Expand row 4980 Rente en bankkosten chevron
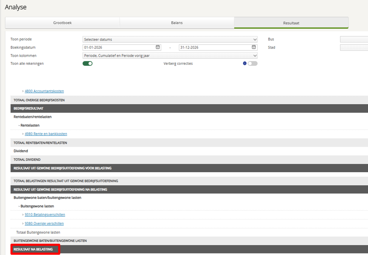Screen dimensions: 368x255 pyautogui.click(x=23, y=134)
